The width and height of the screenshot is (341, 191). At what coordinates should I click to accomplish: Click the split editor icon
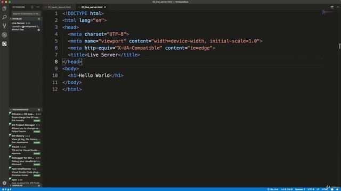[332, 7]
